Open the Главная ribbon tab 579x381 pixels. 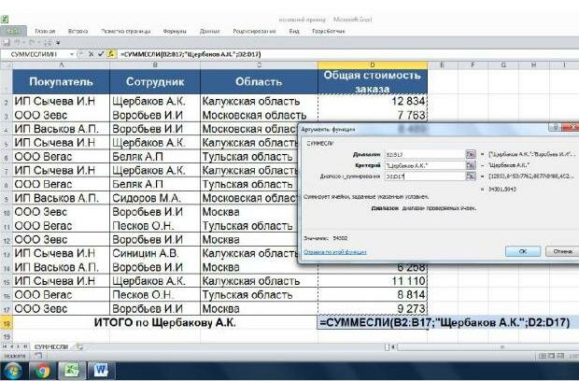[x=45, y=32]
